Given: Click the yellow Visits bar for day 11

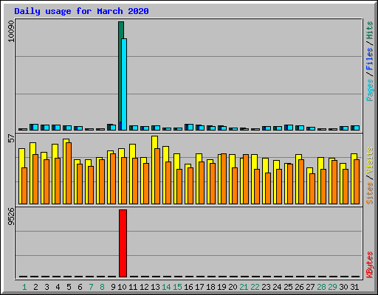Looking at the screenshot, I should coord(131,174).
